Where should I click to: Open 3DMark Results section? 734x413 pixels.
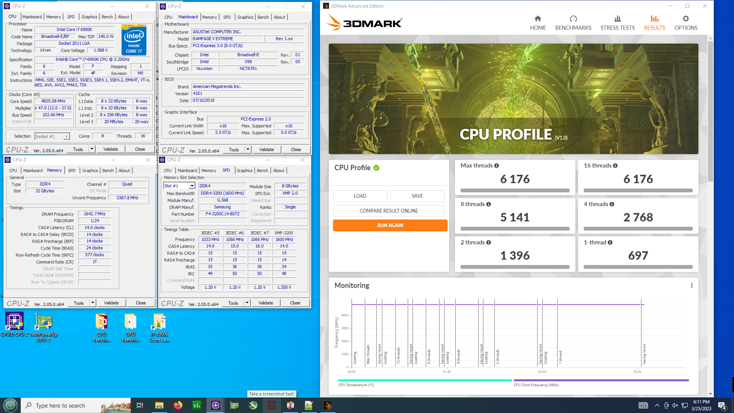pos(654,23)
